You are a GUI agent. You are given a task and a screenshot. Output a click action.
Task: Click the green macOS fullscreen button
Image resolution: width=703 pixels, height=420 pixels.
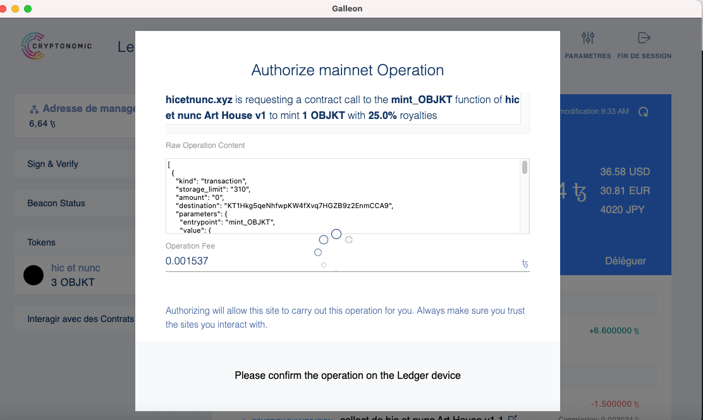coord(28,9)
